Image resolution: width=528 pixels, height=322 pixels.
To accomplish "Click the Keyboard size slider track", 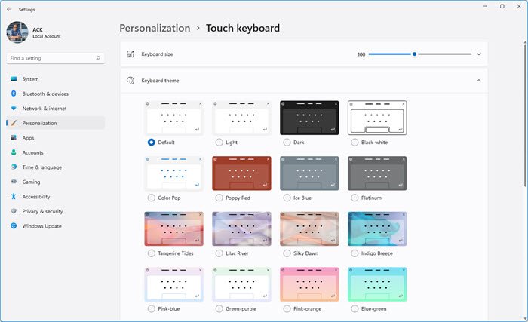I will tap(420, 54).
